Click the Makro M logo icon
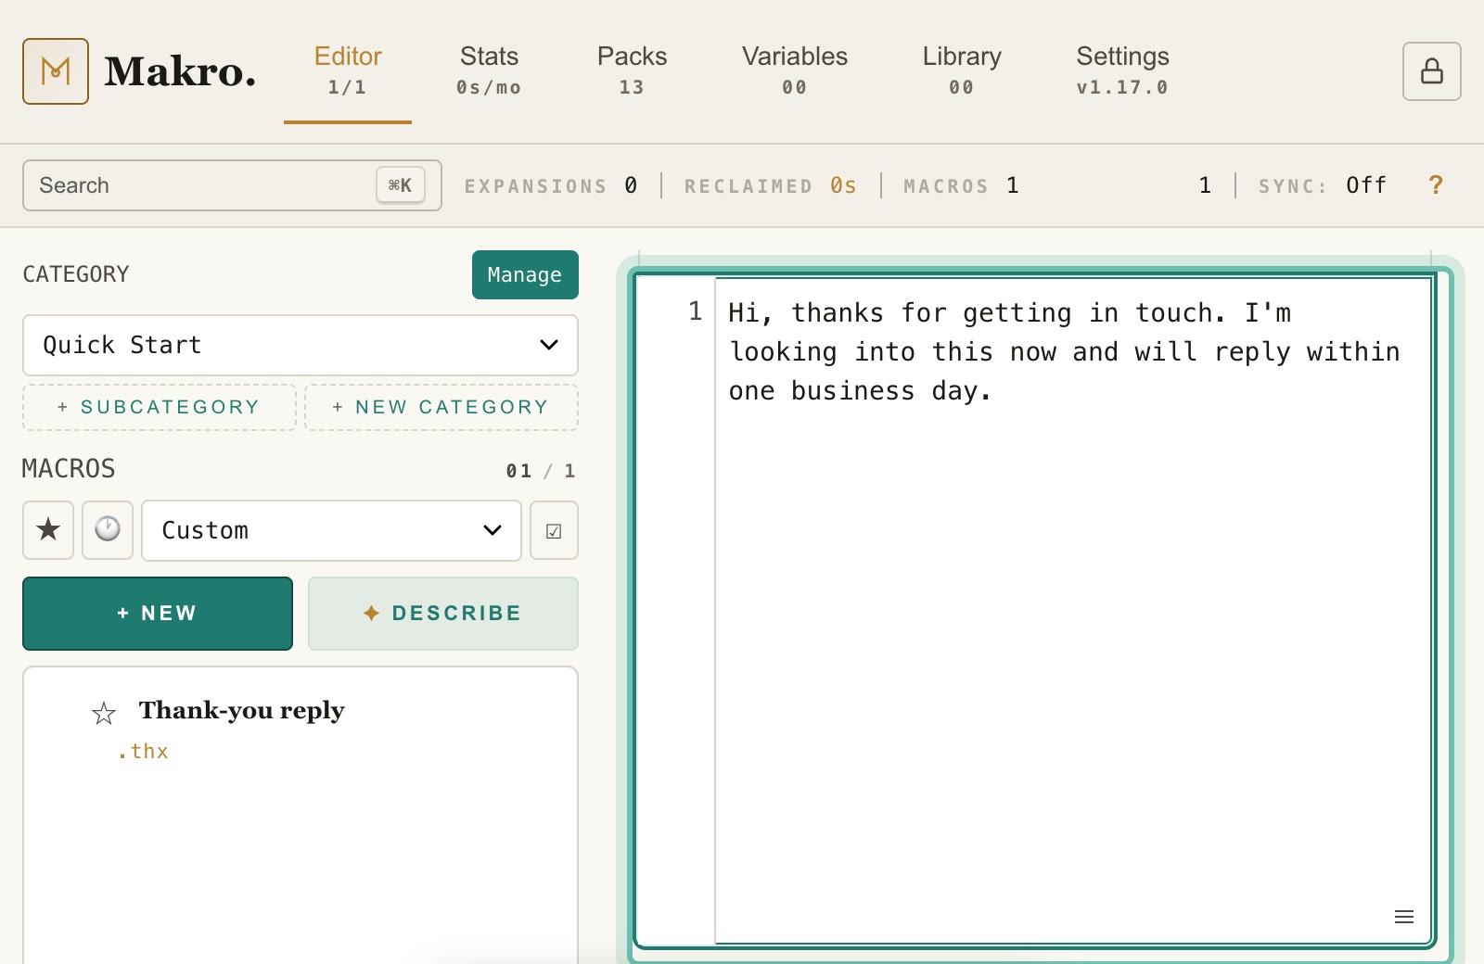The image size is (1484, 964). click(x=56, y=71)
